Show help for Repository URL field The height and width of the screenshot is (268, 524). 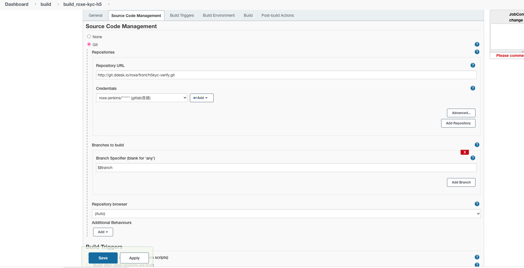pyautogui.click(x=473, y=65)
